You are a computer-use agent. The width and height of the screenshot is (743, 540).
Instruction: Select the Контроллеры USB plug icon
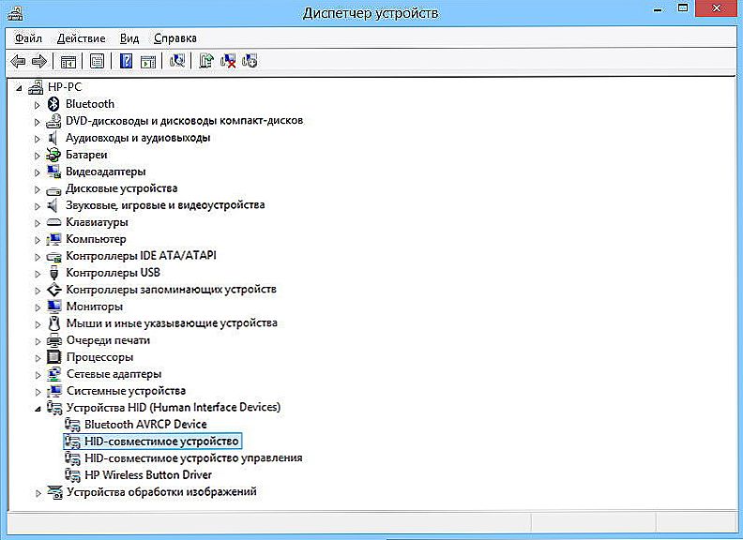coord(53,273)
